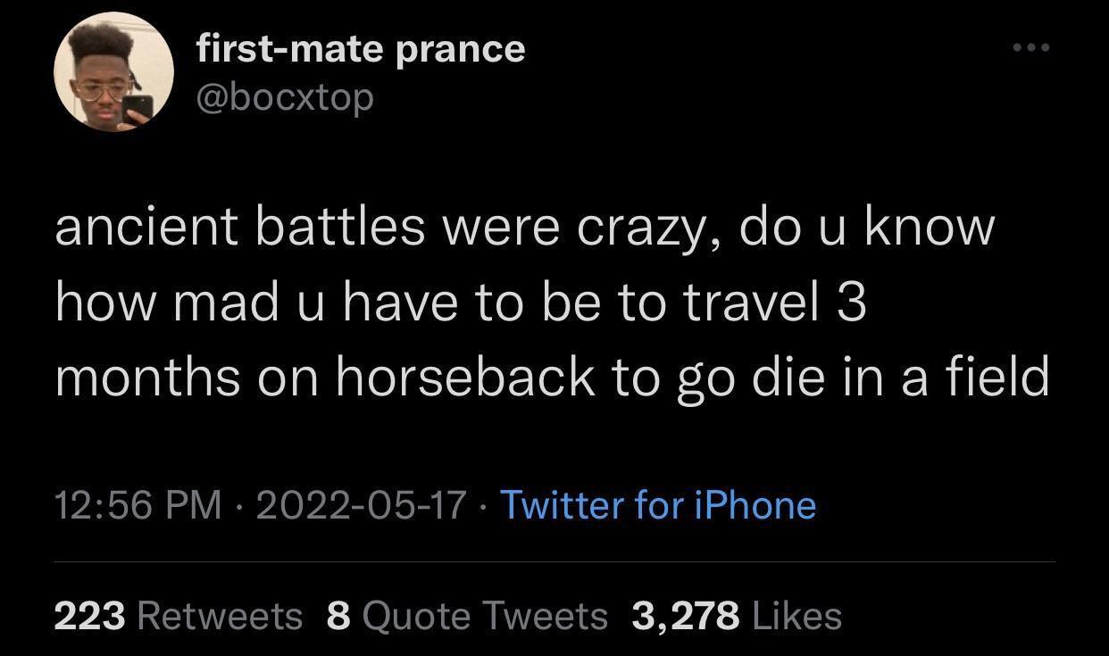This screenshot has width=1109, height=656.
Task: Click the Likes label
Action: pos(797,616)
